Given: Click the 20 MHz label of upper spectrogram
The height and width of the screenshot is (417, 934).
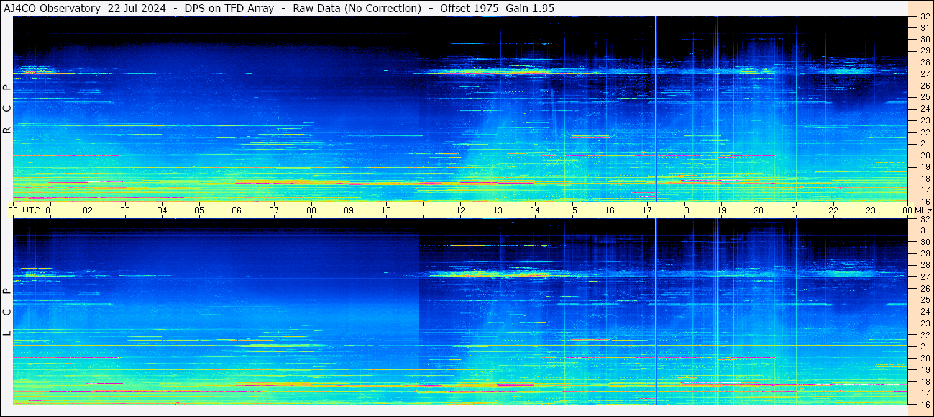Looking at the screenshot, I should click(924, 155).
